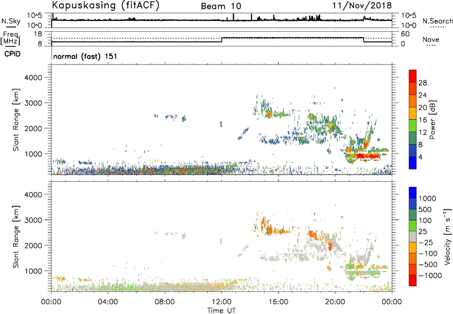Click the Power [dB] color bar title
The width and height of the screenshot is (453, 314).
[432, 120]
